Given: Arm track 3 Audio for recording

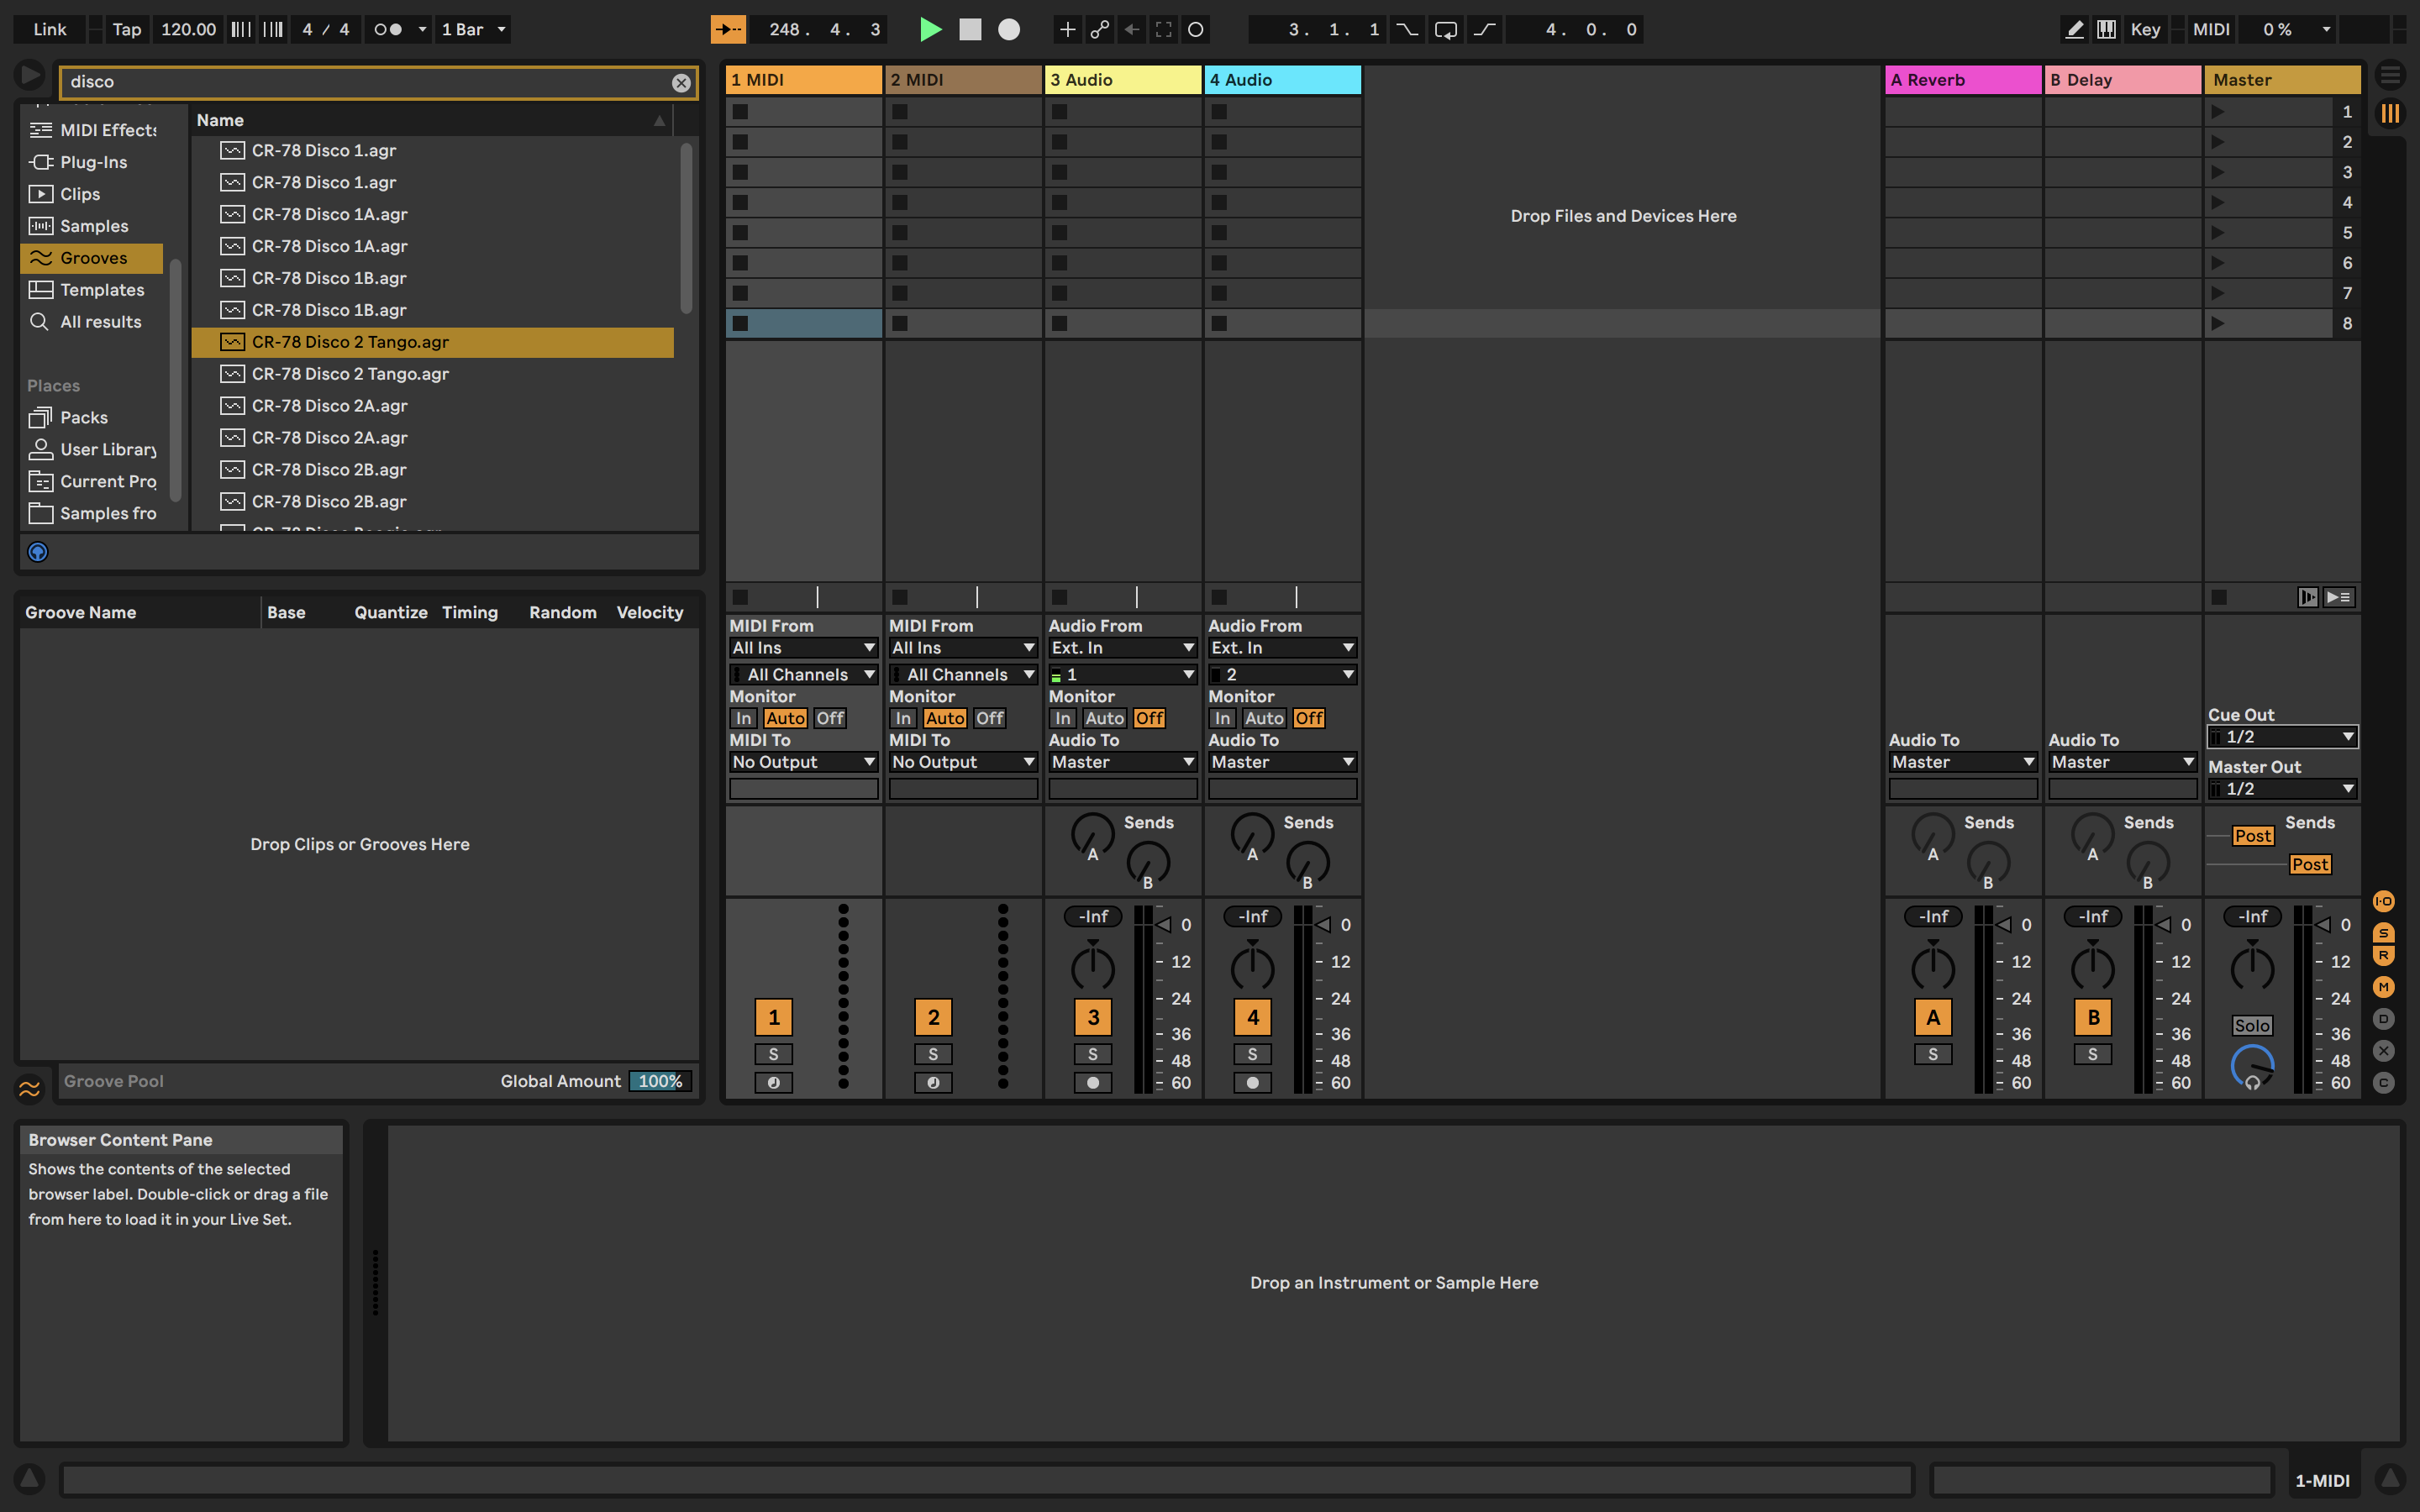Looking at the screenshot, I should coord(1093,1082).
